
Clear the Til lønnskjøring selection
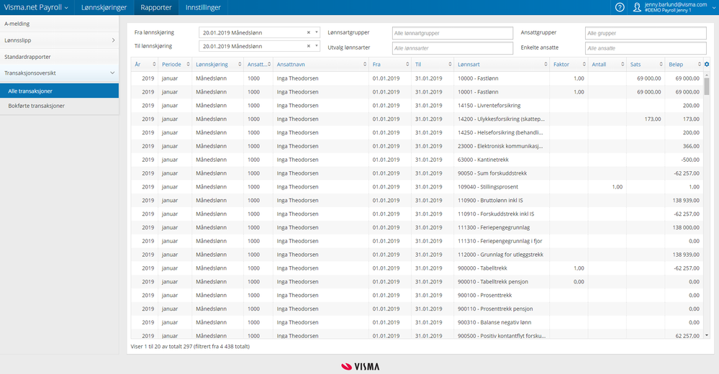click(x=309, y=46)
